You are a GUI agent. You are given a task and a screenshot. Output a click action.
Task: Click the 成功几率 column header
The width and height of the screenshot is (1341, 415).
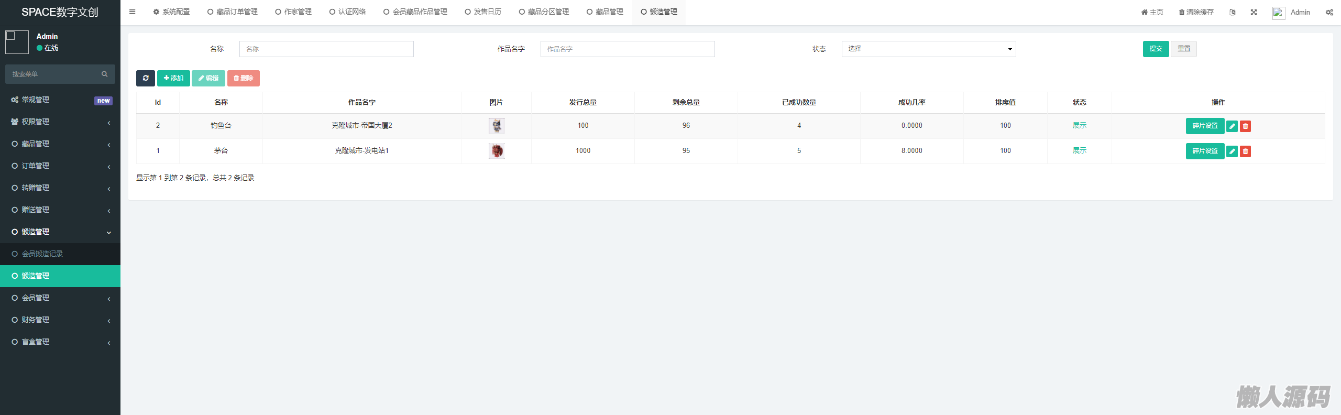coord(912,103)
